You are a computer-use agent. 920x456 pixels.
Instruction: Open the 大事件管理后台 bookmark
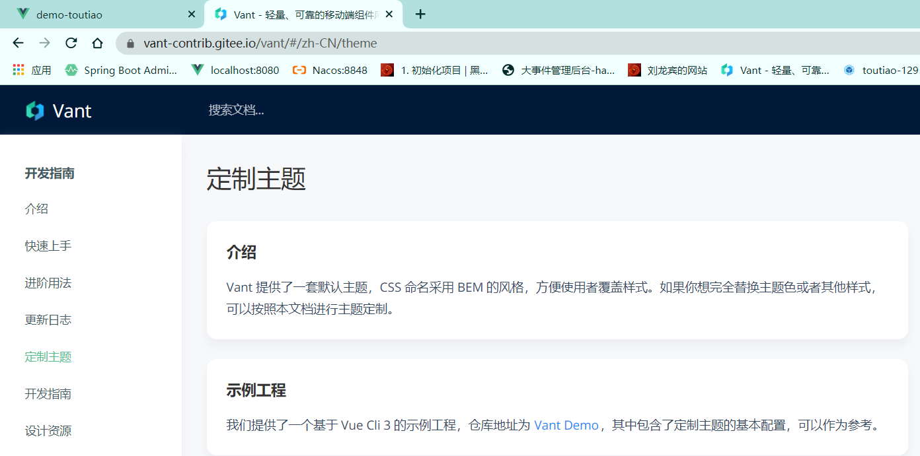pyautogui.click(x=558, y=70)
